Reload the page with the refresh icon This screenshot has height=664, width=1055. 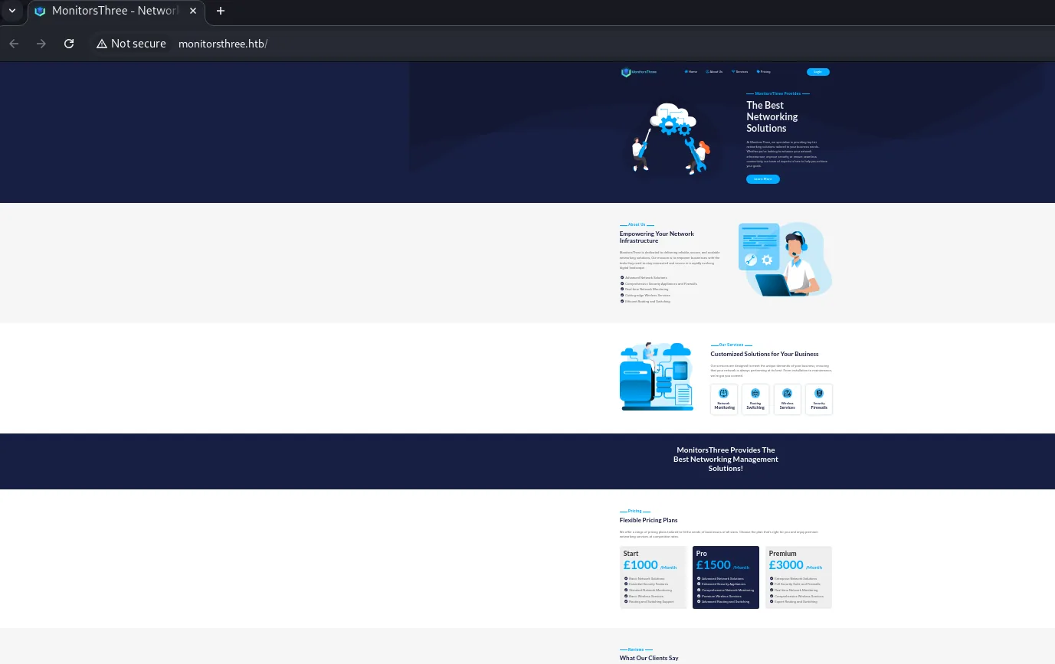tap(69, 44)
